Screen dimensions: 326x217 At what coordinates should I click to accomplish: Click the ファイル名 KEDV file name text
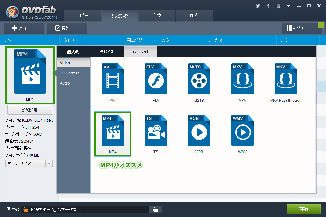click(29, 120)
